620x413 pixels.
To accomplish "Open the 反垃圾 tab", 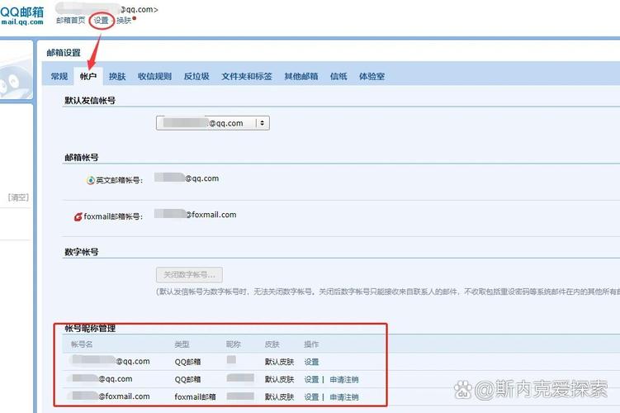I will pos(196,76).
